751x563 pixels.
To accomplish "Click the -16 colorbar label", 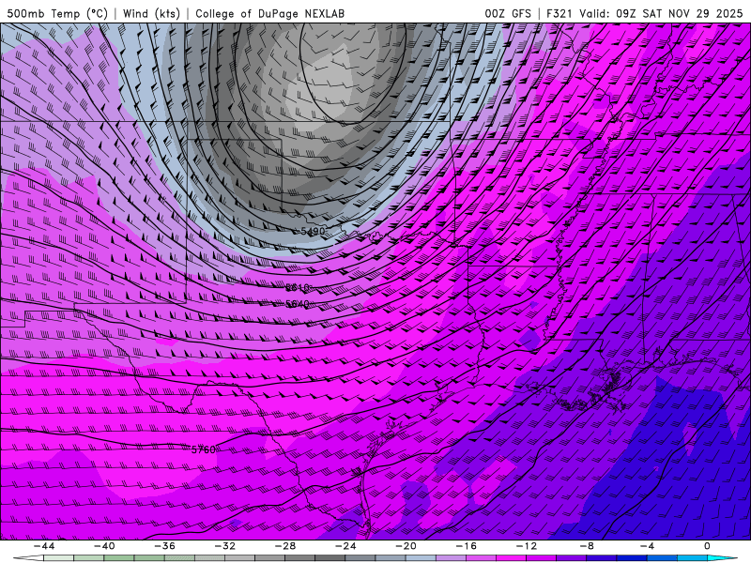I will tap(467, 546).
